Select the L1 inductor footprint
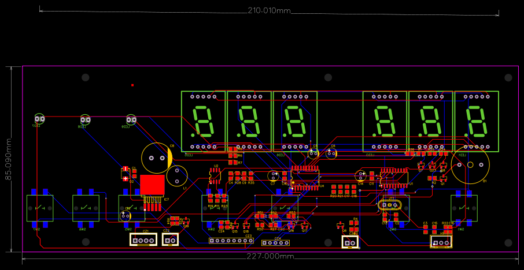 coord(177,175)
